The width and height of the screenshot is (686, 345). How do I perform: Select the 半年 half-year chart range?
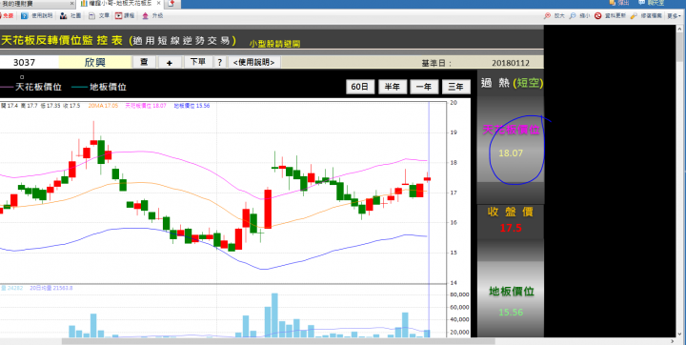tap(393, 87)
